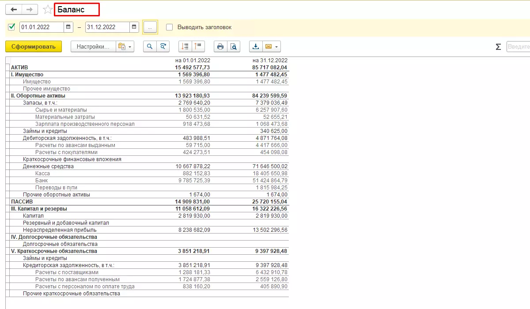The image size is (530, 309).
Task: Collapse all report groups icon
Action: pos(198,46)
